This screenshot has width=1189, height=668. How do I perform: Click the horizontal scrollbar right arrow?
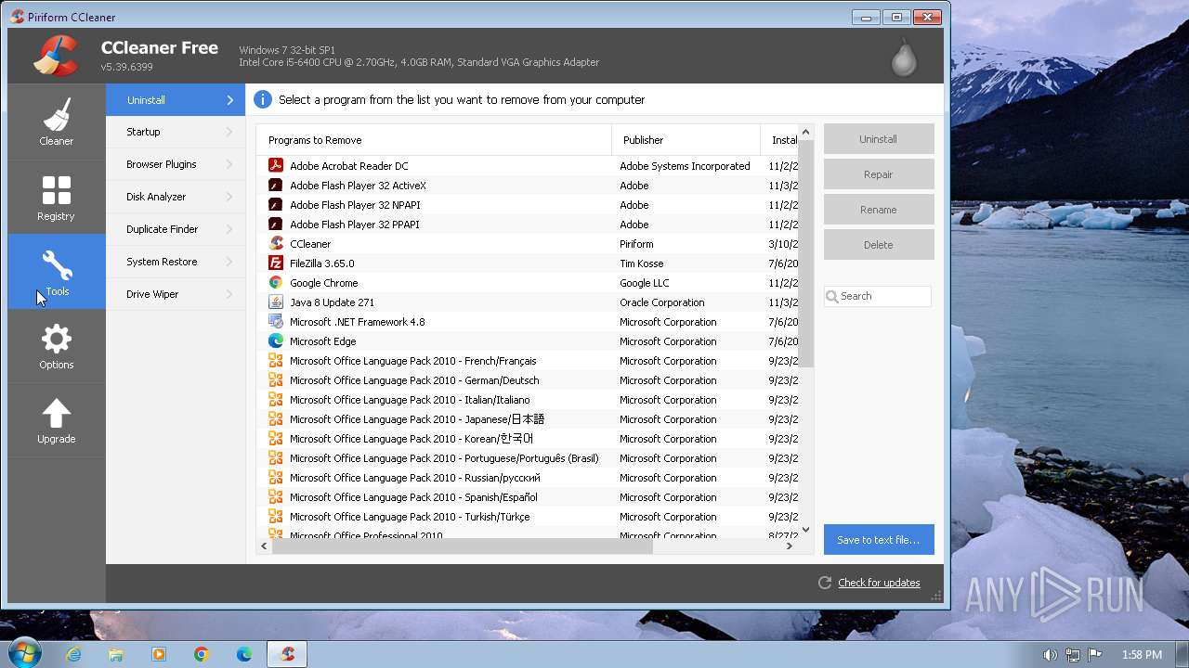[790, 546]
